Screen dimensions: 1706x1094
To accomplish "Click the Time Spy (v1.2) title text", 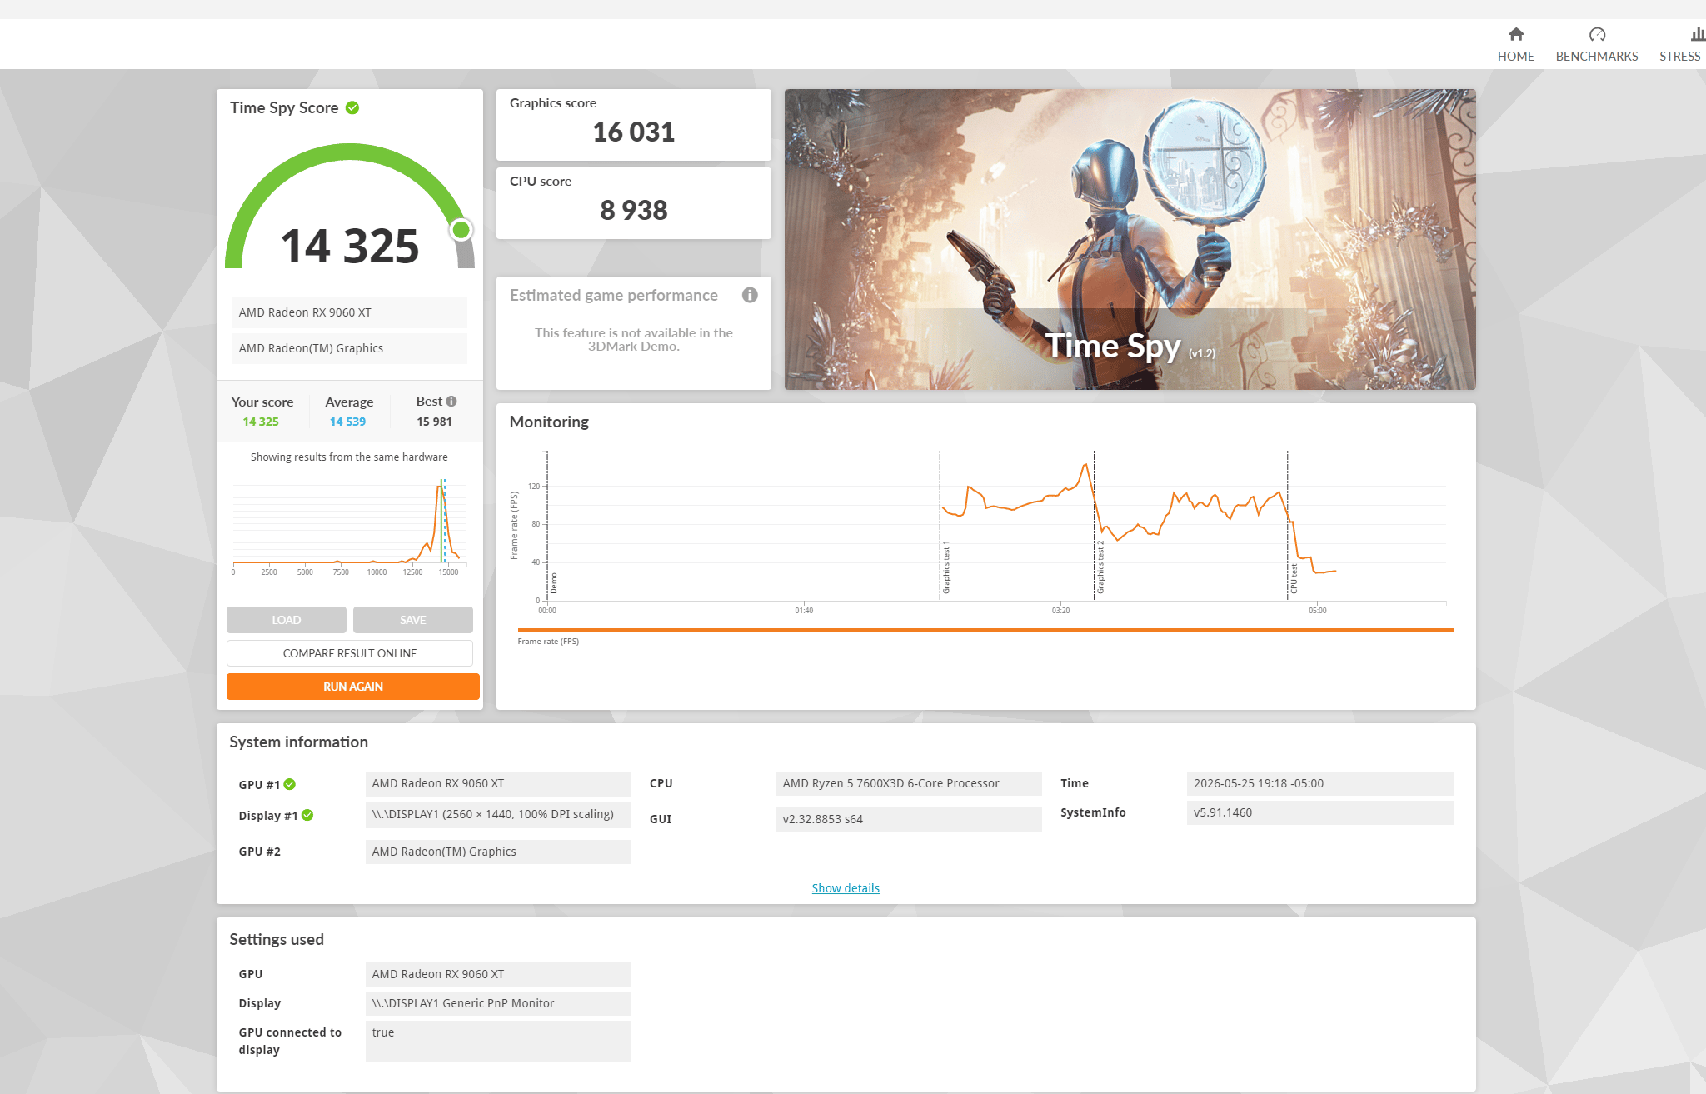I will 1130,346.
